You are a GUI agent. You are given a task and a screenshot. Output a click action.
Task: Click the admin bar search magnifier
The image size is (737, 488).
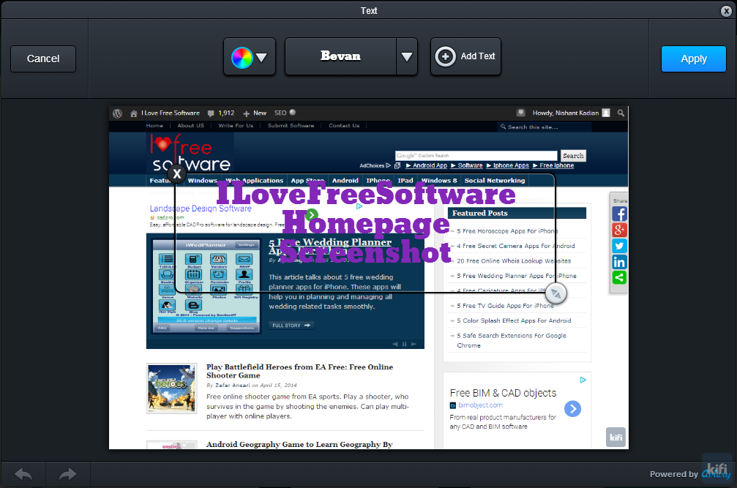pos(621,113)
